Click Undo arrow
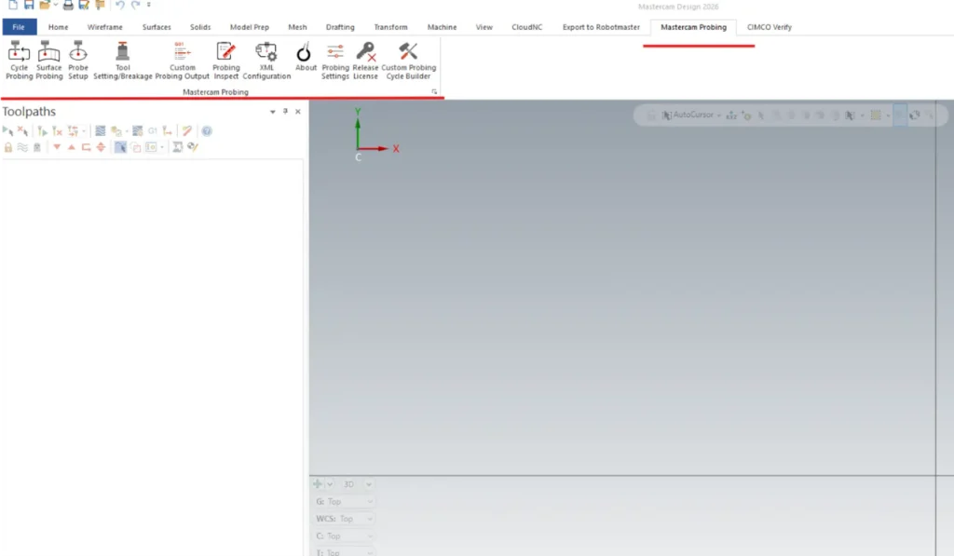The height and width of the screenshot is (556, 954). 120,5
